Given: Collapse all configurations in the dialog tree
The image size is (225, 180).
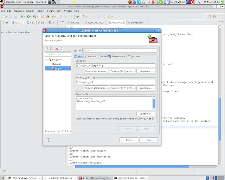Looking at the screenshot, I should pos(63,49).
